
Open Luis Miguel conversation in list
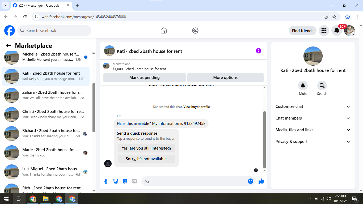click(46, 172)
